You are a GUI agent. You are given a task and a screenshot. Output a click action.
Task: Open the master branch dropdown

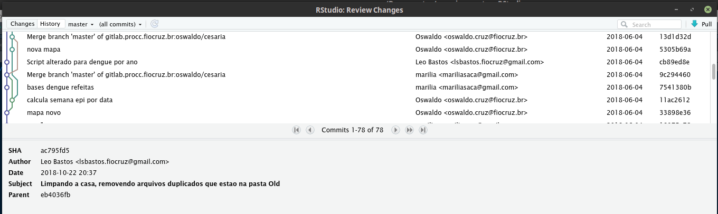pos(81,24)
